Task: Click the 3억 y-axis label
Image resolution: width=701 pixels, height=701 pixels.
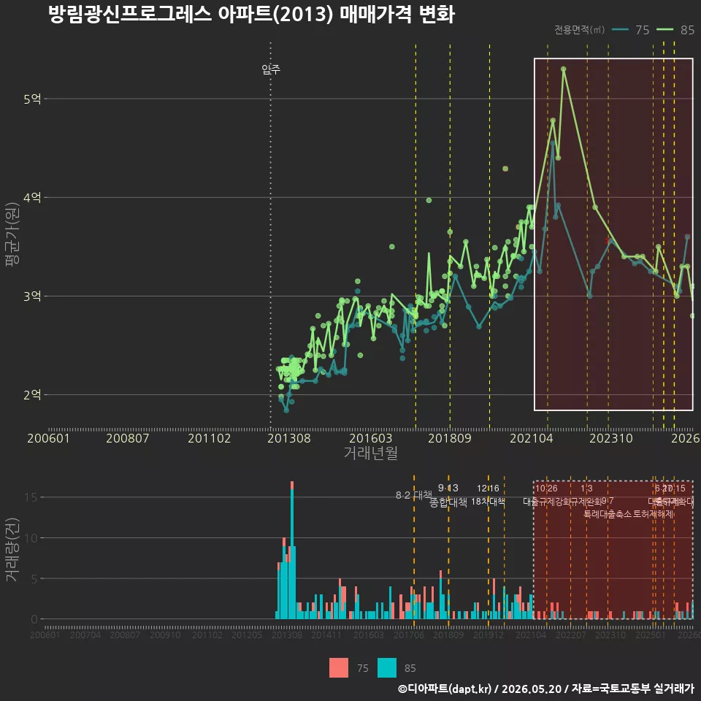Action: (33, 296)
